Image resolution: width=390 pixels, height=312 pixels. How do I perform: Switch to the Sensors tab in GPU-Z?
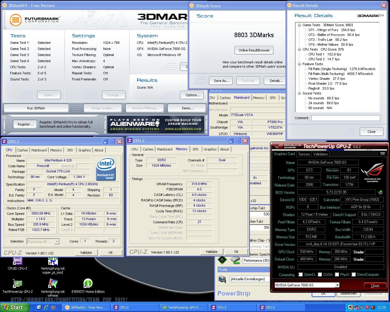point(304,154)
